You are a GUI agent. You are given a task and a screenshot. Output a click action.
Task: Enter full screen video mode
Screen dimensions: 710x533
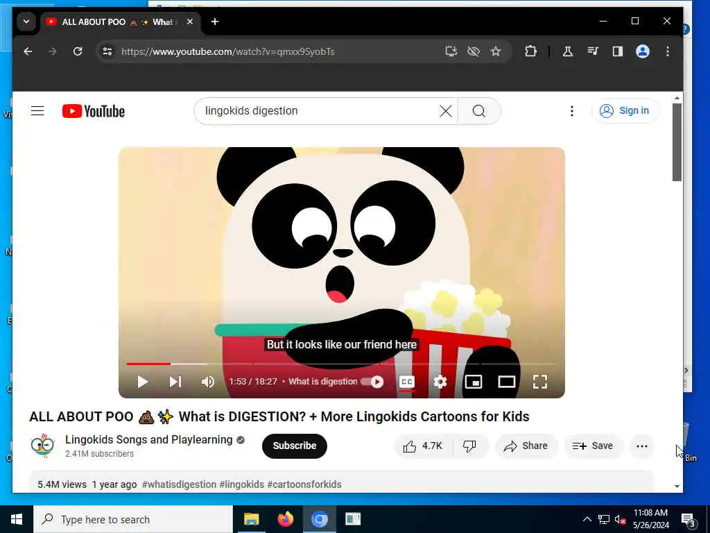coord(539,382)
